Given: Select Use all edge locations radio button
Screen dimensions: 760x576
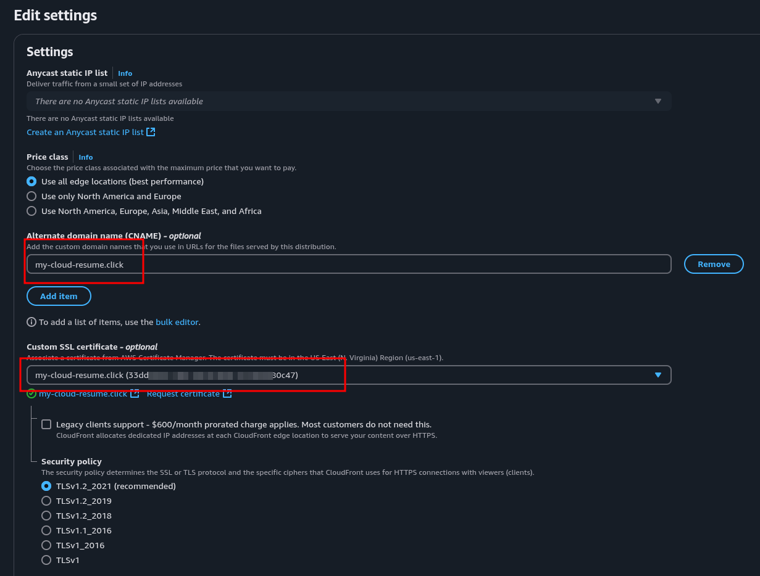Looking at the screenshot, I should pos(31,181).
